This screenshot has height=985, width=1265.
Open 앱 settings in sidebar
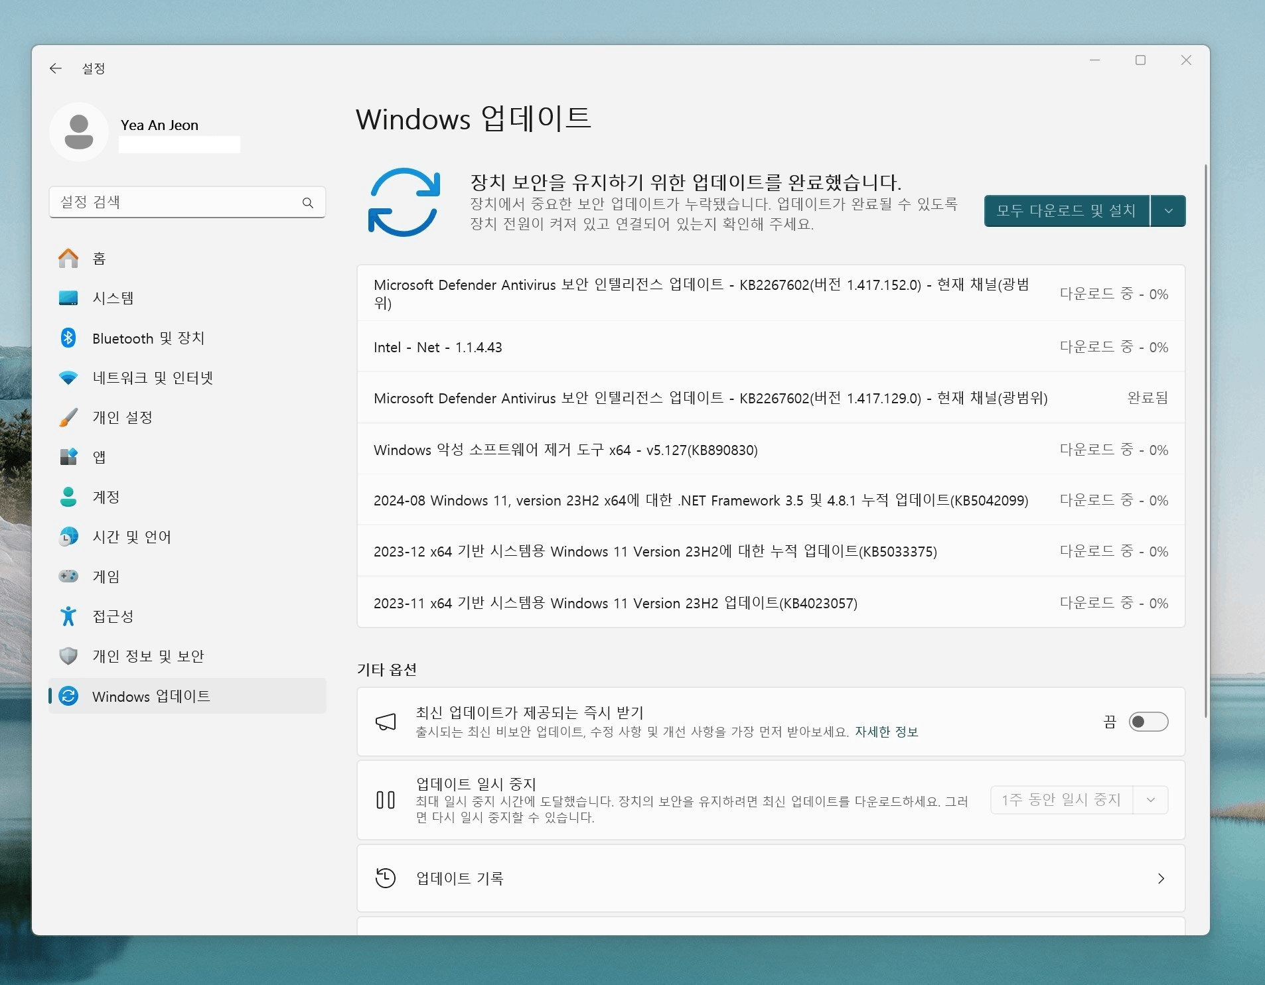(187, 457)
